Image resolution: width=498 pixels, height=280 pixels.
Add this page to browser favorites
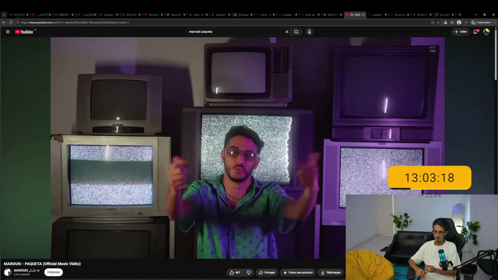(438, 23)
